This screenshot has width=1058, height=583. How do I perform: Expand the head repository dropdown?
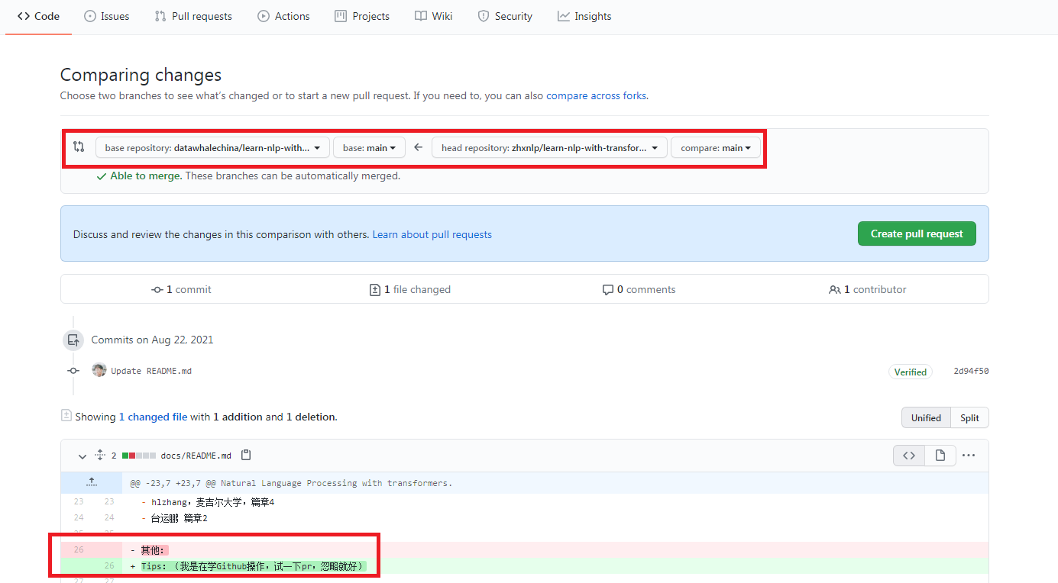tap(549, 147)
